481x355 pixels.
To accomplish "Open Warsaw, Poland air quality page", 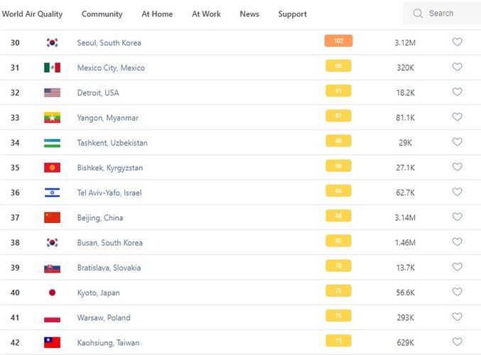I will (x=104, y=317).
